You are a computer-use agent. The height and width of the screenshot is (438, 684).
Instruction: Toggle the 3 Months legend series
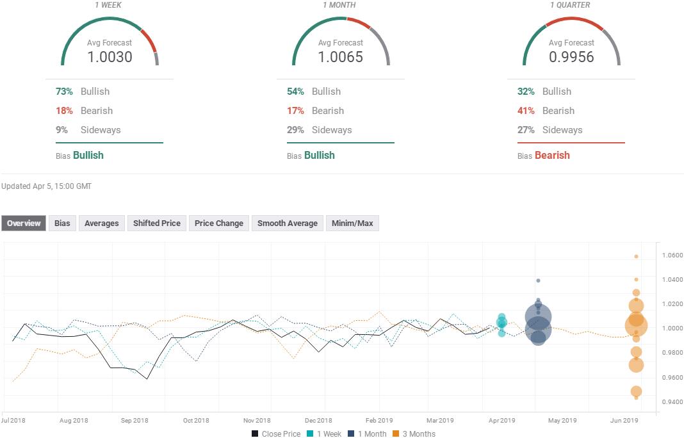click(x=414, y=434)
